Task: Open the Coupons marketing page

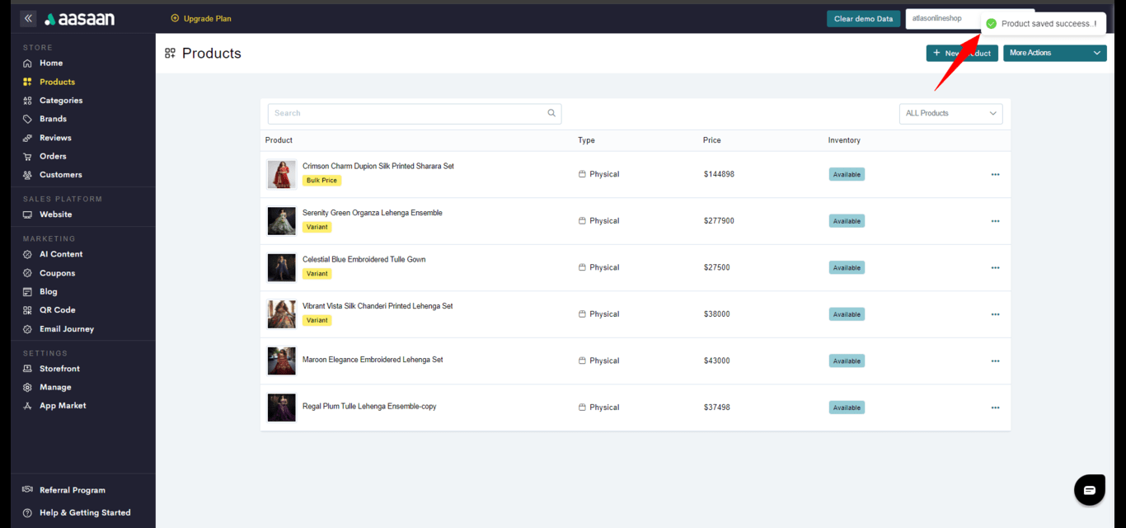Action: coord(57,273)
